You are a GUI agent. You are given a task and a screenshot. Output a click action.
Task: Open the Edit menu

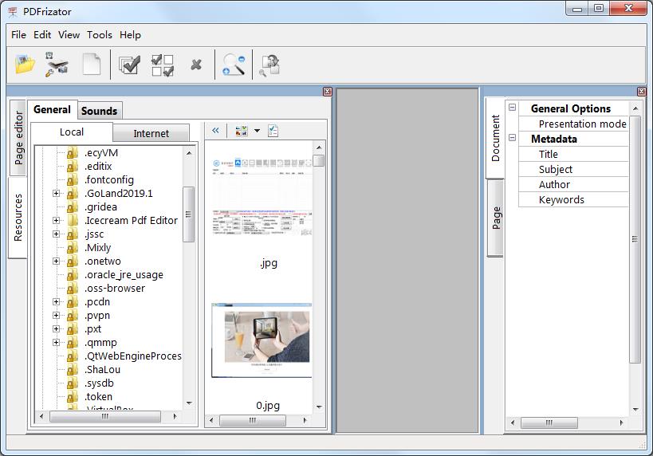[x=42, y=34]
